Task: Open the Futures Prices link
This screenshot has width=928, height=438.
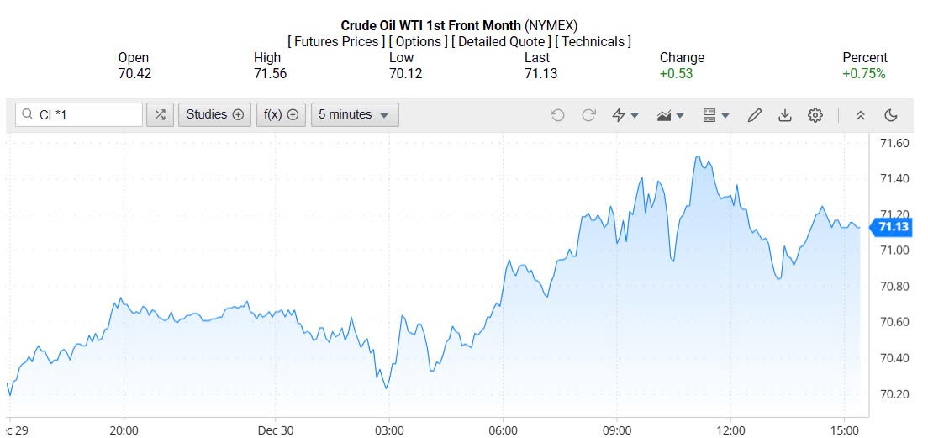Action: tap(336, 41)
